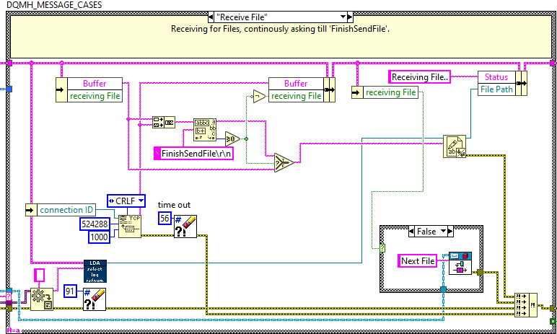Select the left Buffer unbundle arrow

click(61, 90)
